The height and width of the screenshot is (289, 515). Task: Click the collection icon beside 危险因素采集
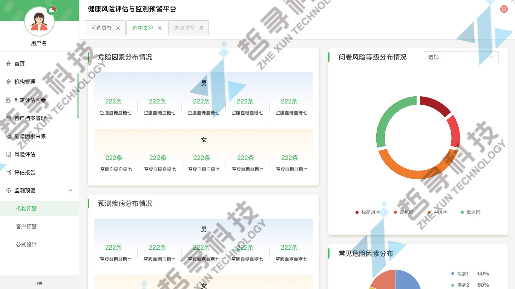pyautogui.click(x=9, y=136)
